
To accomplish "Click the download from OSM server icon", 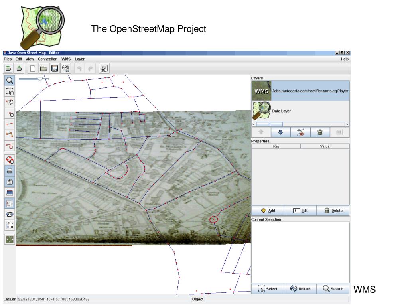I will pos(8,69).
